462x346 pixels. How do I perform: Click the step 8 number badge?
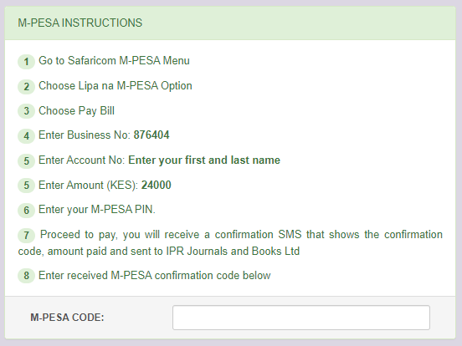point(26,276)
